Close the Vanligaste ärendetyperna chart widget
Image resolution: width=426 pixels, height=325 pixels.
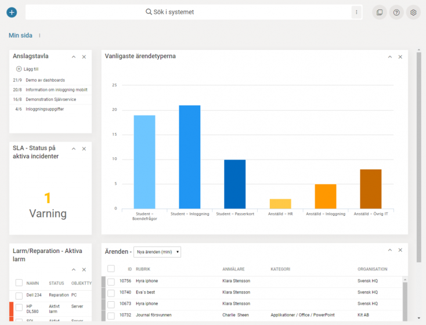pos(400,57)
